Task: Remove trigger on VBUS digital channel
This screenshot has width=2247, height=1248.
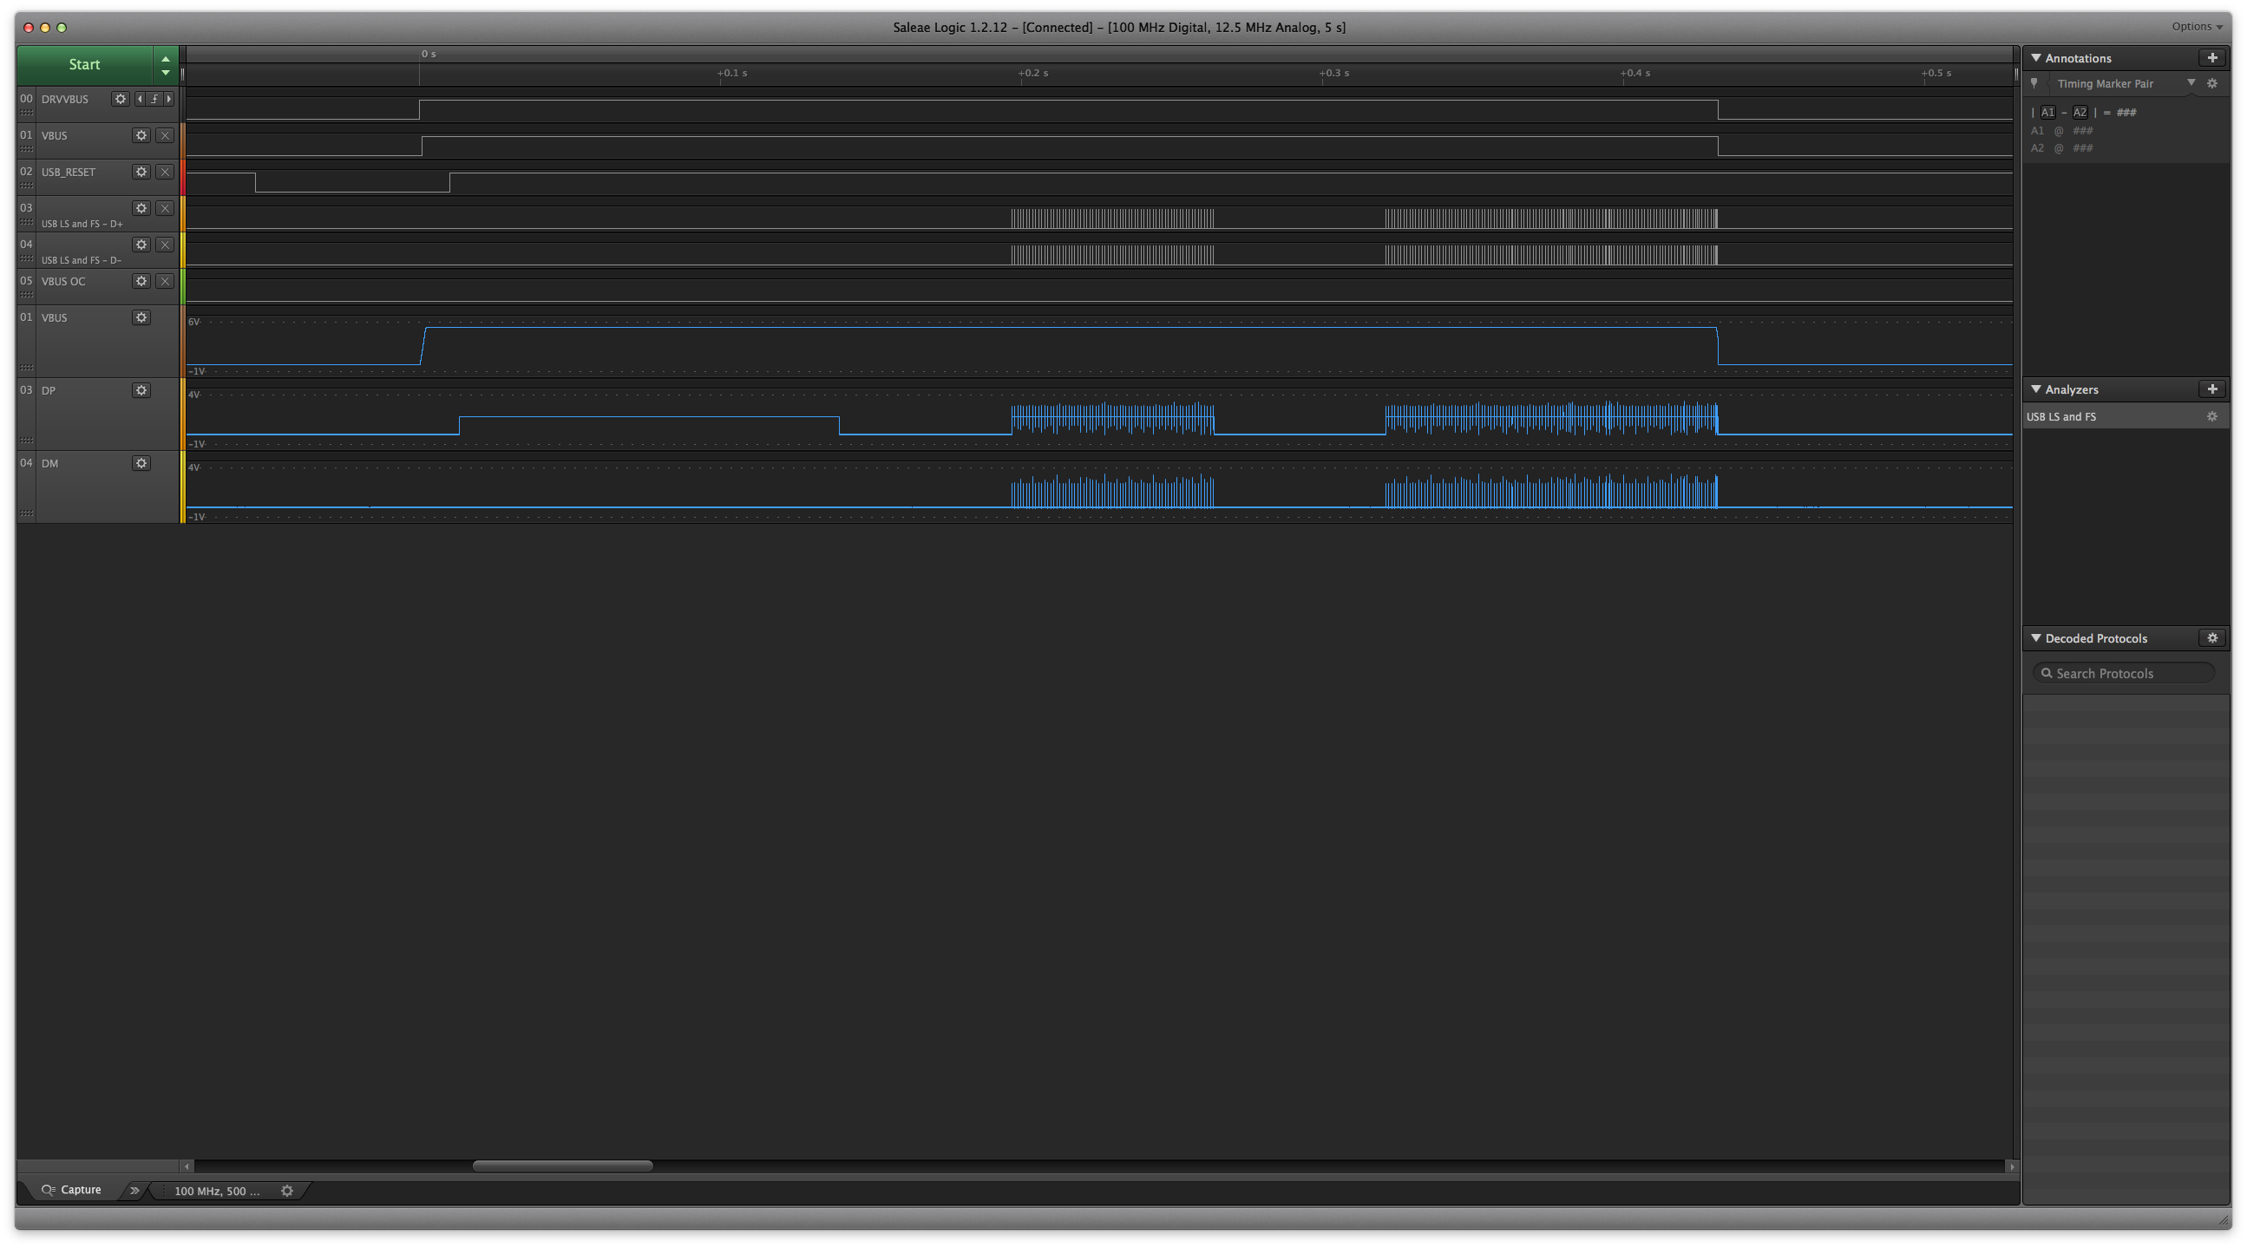Action: 165,136
